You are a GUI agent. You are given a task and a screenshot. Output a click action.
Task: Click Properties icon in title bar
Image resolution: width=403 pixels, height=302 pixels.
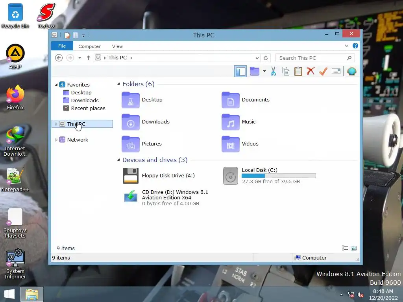67,35
